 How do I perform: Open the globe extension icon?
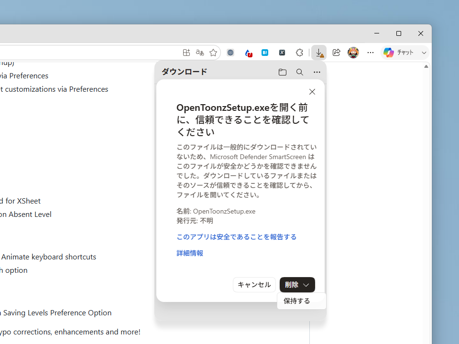coord(230,53)
